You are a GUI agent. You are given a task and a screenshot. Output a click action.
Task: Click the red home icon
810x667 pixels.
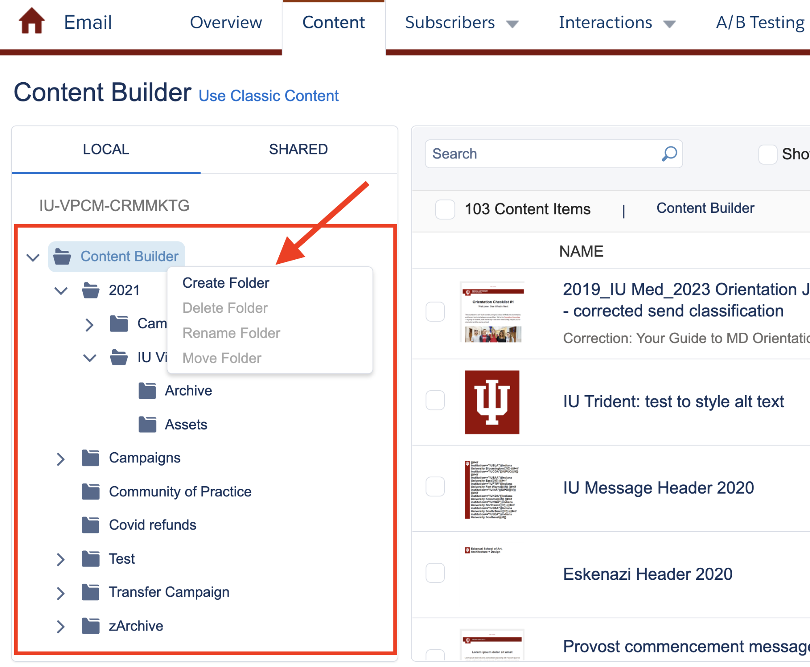point(32,21)
